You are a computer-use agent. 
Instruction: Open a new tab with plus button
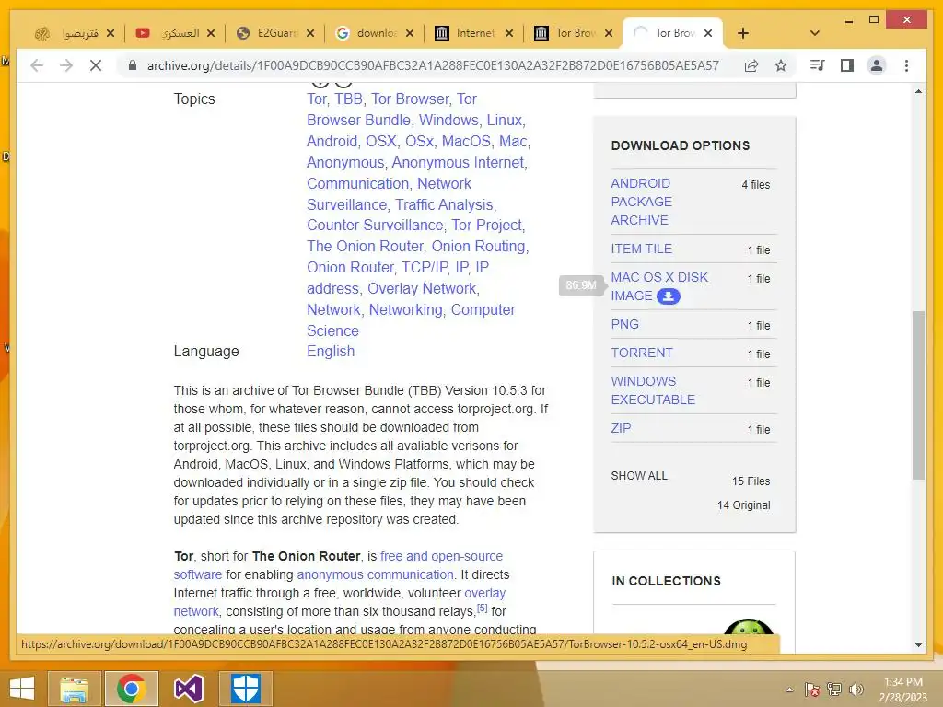click(x=743, y=33)
